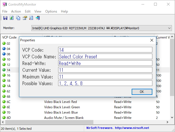The width and height of the screenshot is (175, 132).
Task: Click the vertical scrollbar thumb
Action: (172, 67)
